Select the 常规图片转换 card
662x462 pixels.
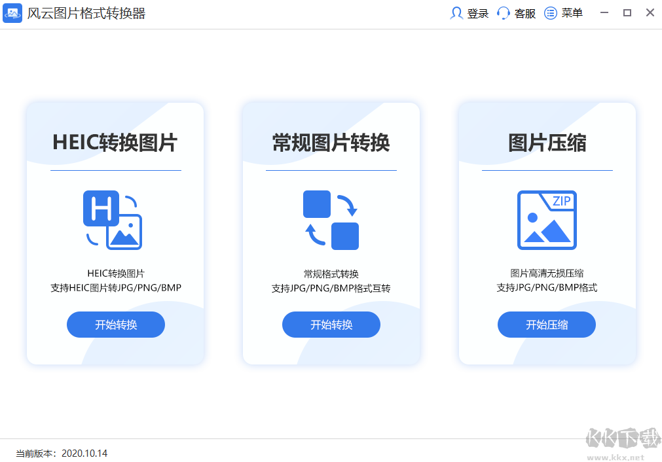[331, 141]
